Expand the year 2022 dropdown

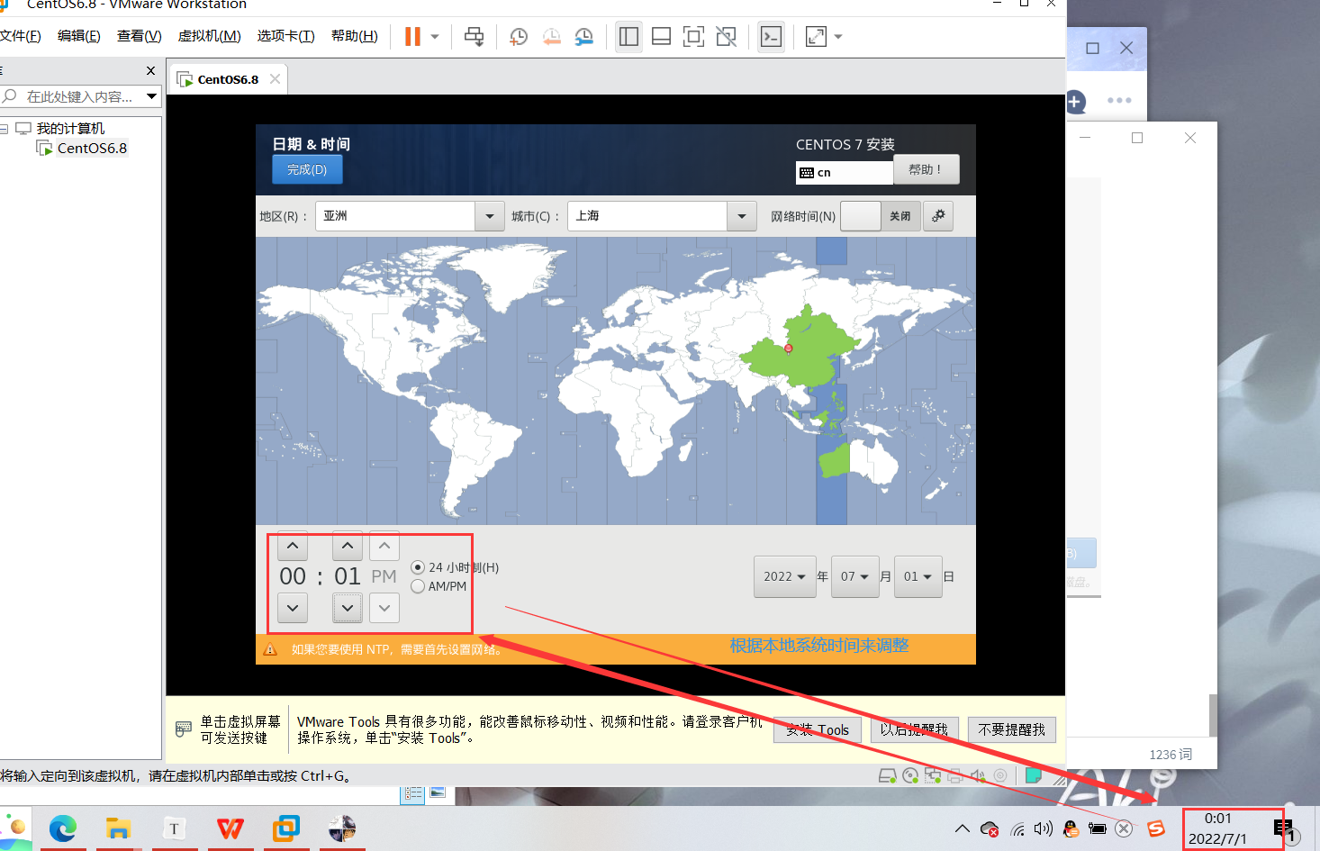pos(784,576)
